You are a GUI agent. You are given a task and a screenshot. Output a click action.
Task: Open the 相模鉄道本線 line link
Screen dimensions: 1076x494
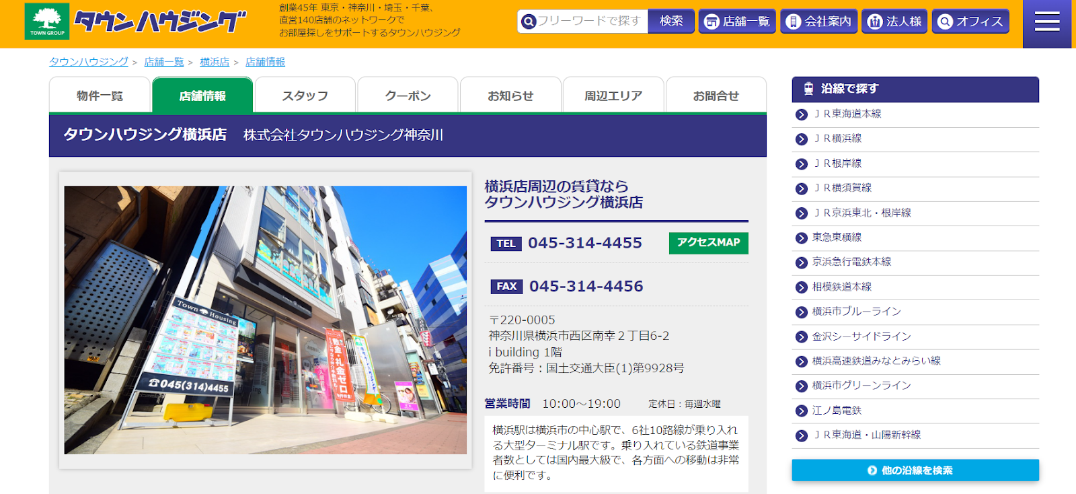[842, 287]
